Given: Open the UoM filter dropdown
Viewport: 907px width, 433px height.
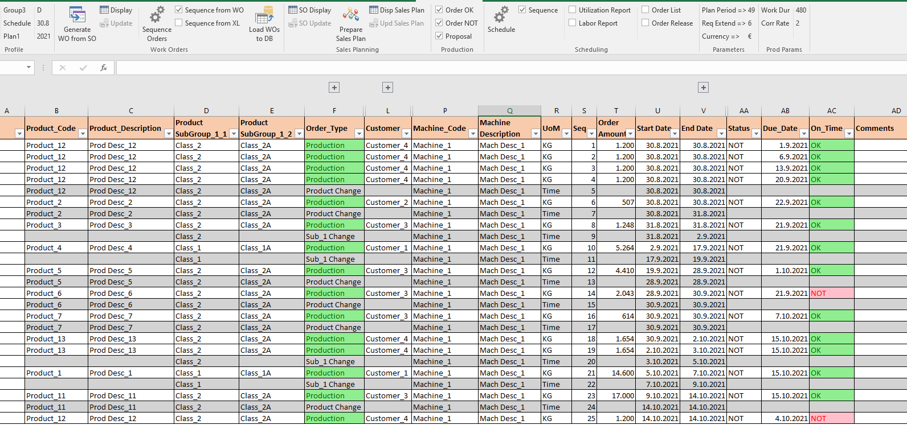Looking at the screenshot, I should pyautogui.click(x=566, y=134).
